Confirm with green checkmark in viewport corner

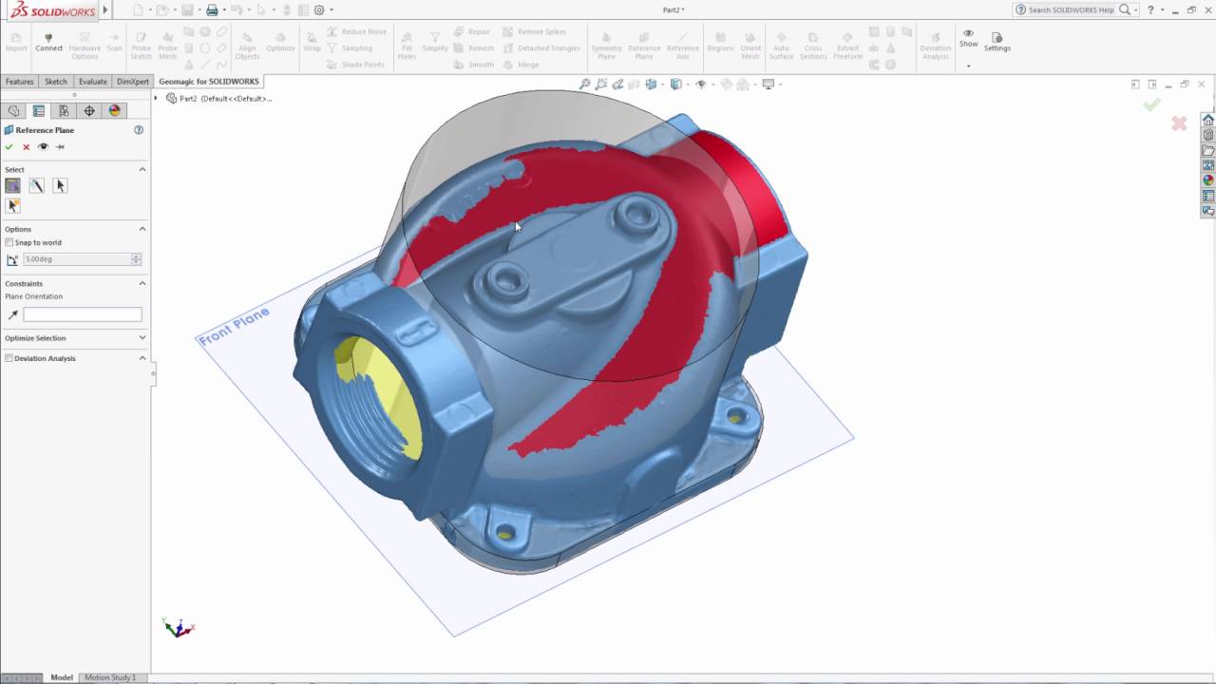[1151, 104]
